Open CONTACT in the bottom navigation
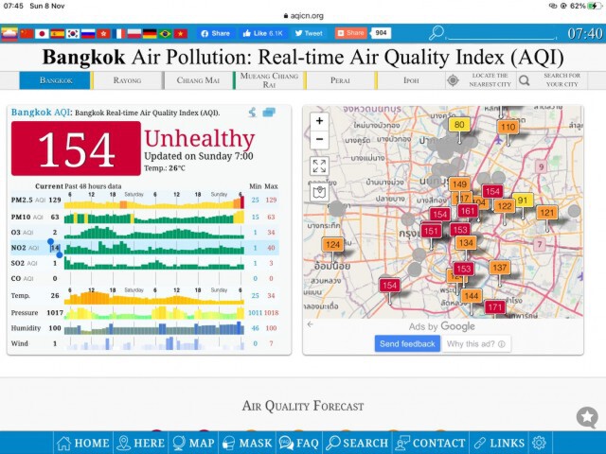The width and height of the screenshot is (606, 454). point(431,443)
